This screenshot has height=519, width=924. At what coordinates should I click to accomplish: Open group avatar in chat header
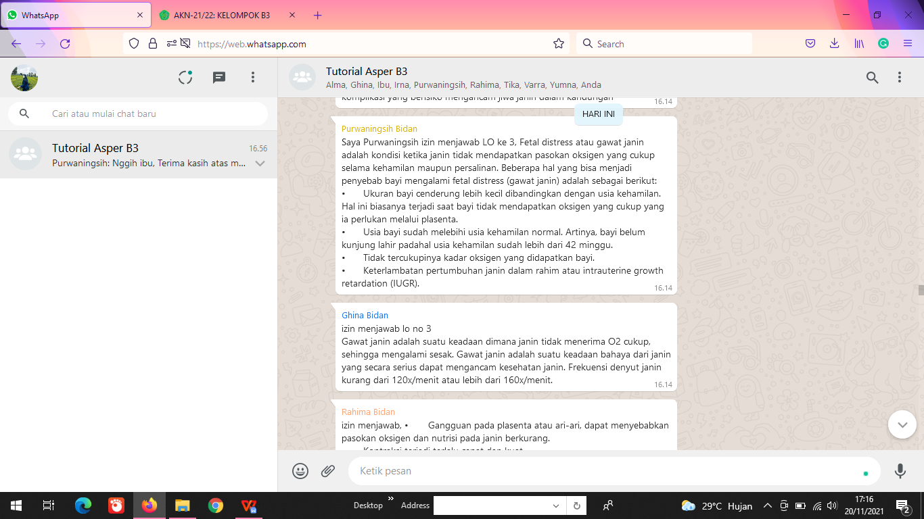302,77
